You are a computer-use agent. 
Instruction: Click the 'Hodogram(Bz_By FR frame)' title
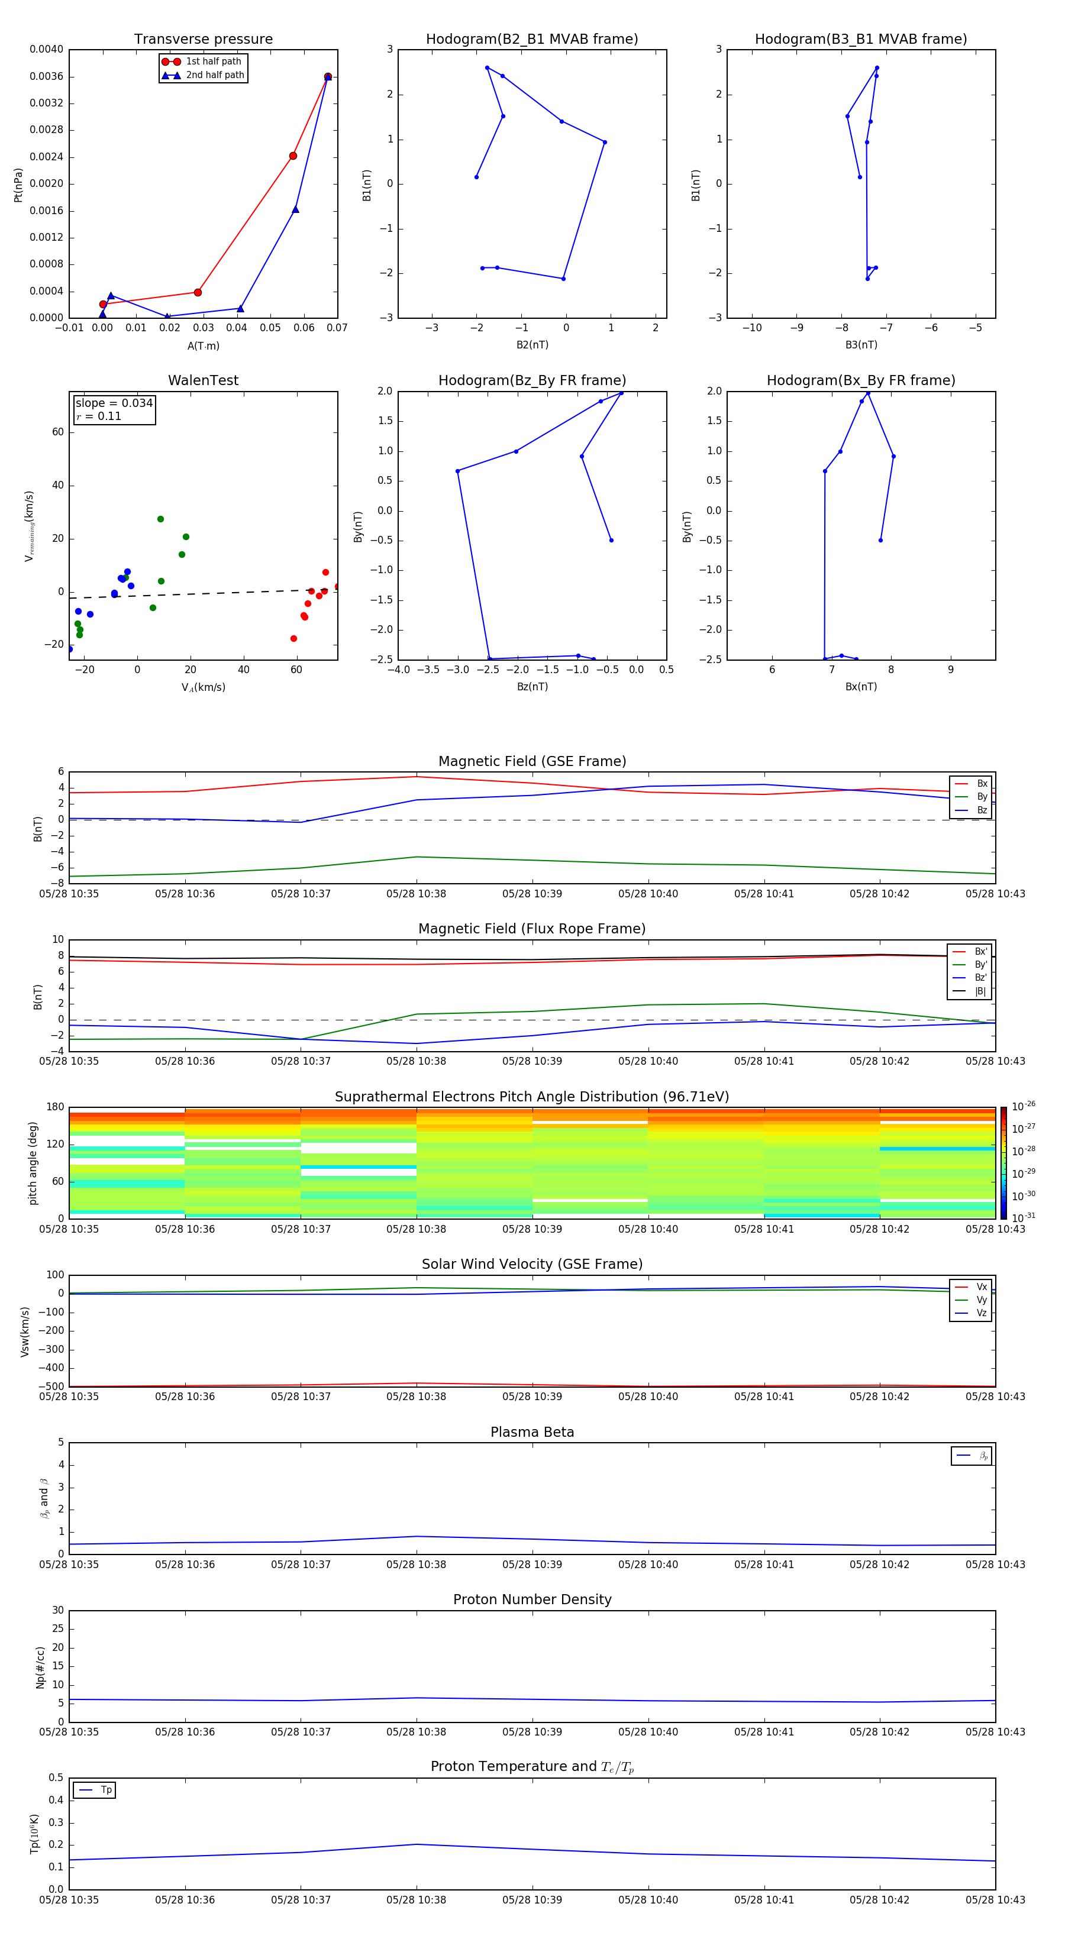click(532, 380)
